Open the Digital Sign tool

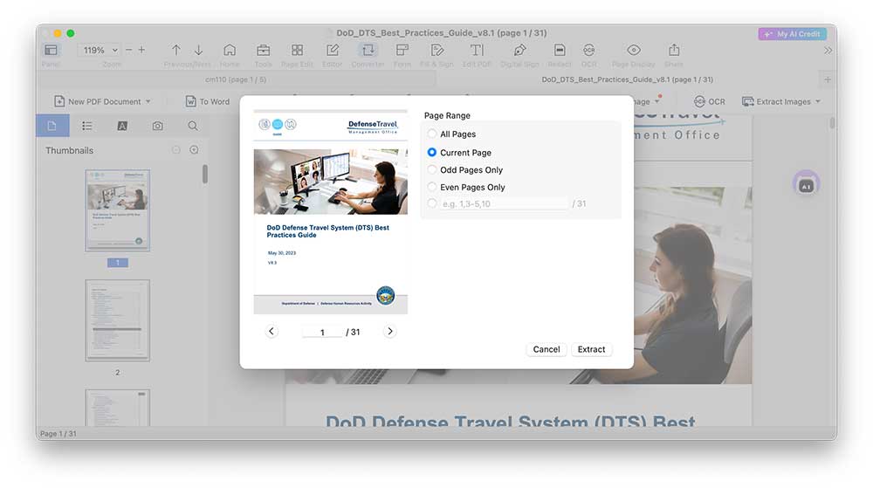click(x=519, y=50)
